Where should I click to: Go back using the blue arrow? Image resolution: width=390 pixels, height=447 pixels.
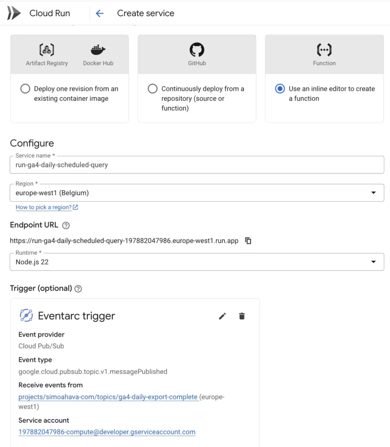pos(100,14)
